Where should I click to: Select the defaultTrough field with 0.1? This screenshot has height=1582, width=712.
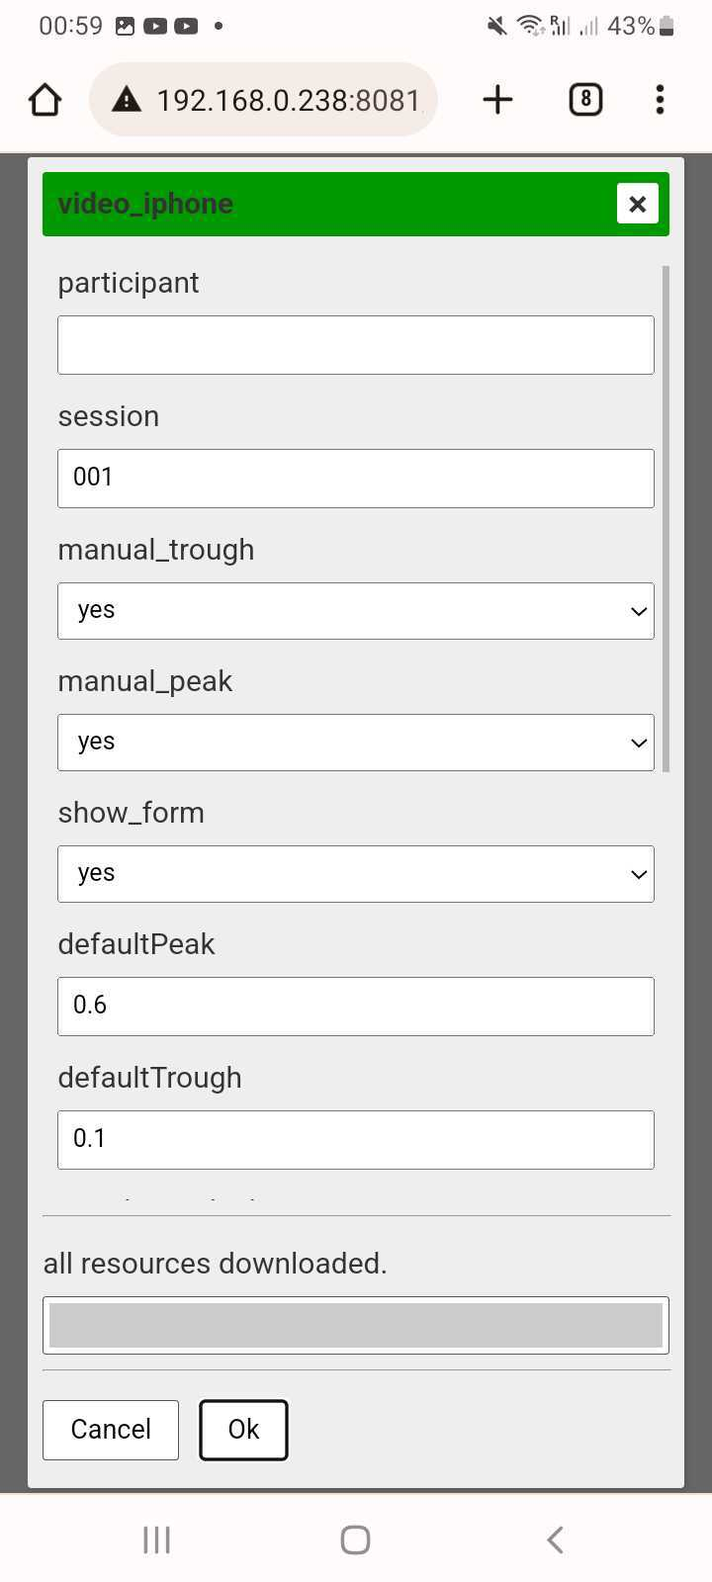356,1140
